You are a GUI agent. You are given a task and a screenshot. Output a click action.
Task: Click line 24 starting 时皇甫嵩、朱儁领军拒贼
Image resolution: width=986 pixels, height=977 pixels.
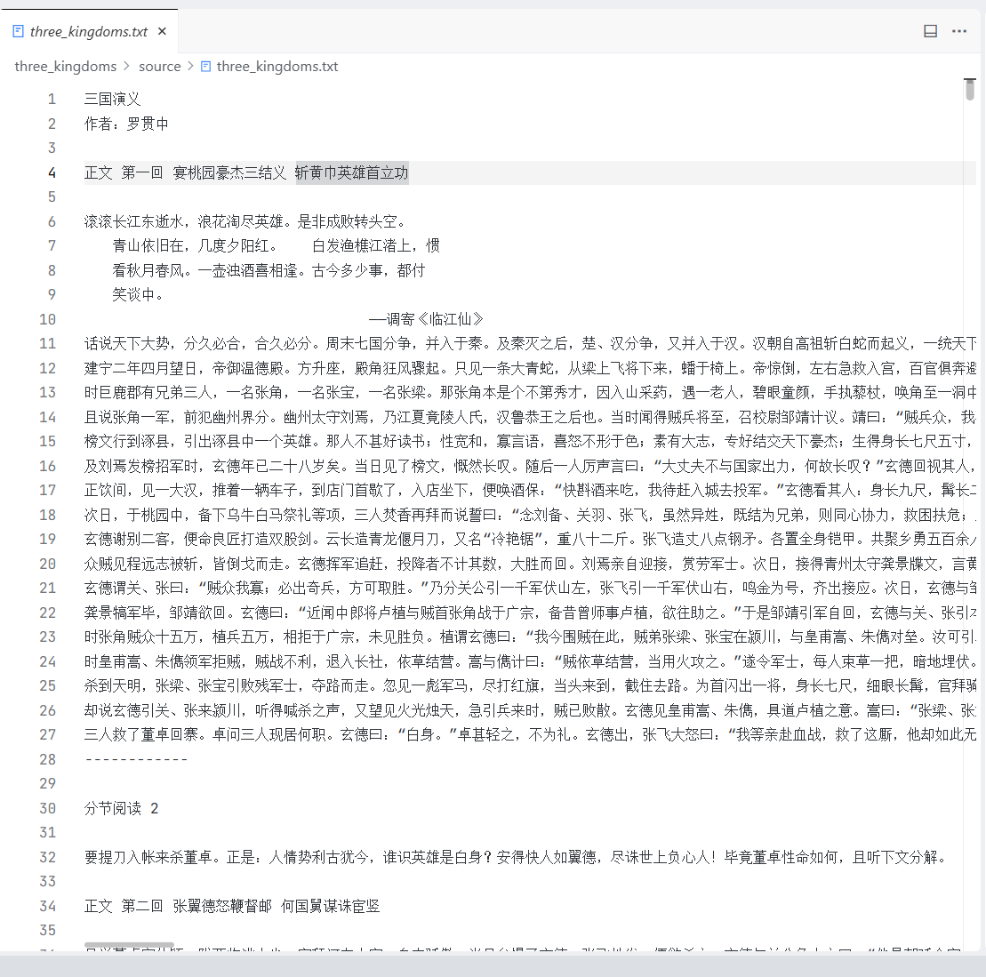click(x=530, y=661)
